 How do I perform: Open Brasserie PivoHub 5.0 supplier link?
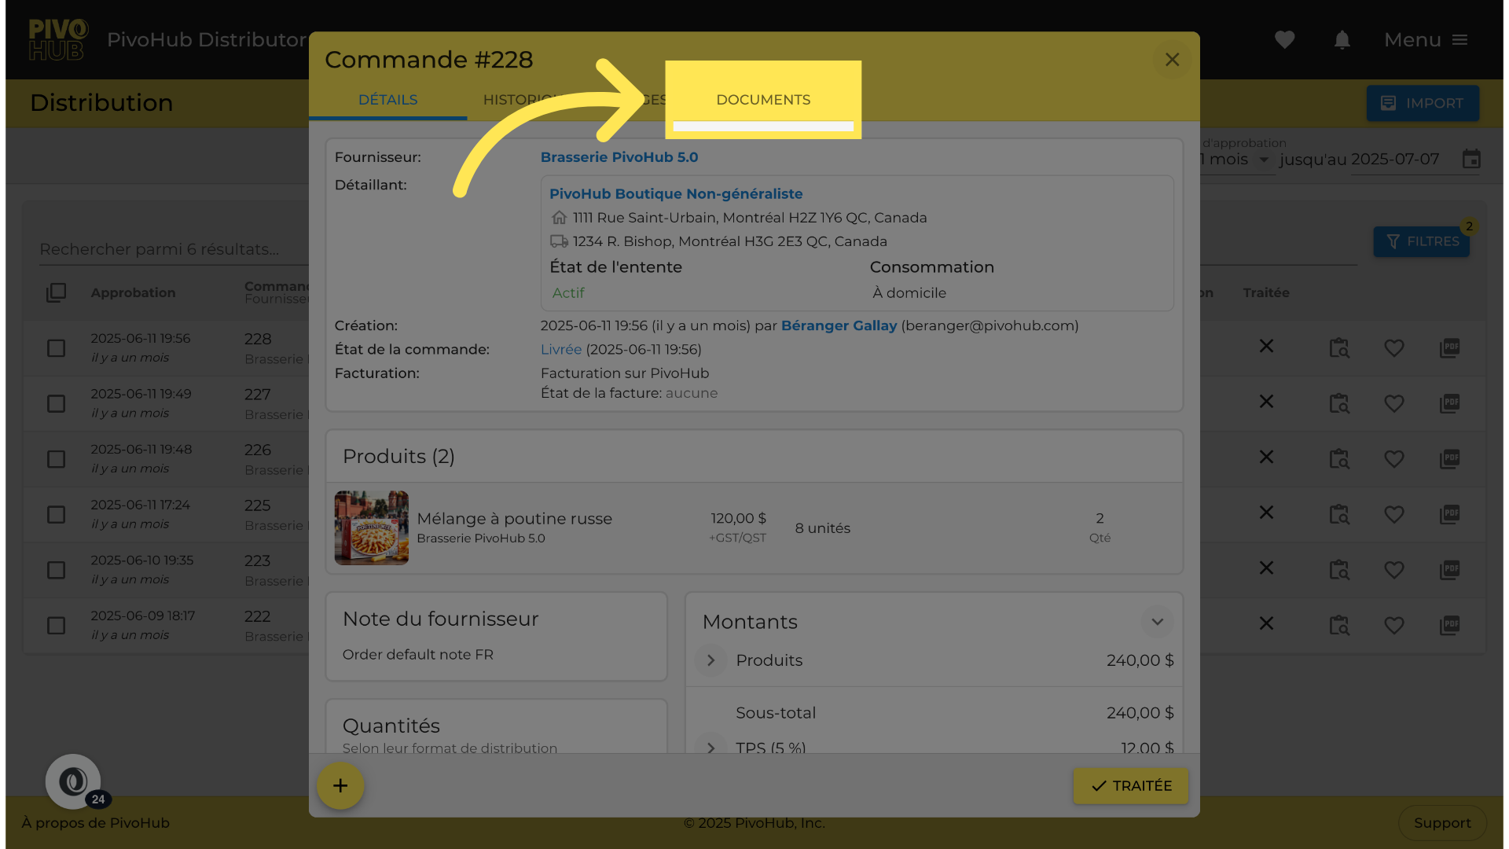(x=619, y=157)
